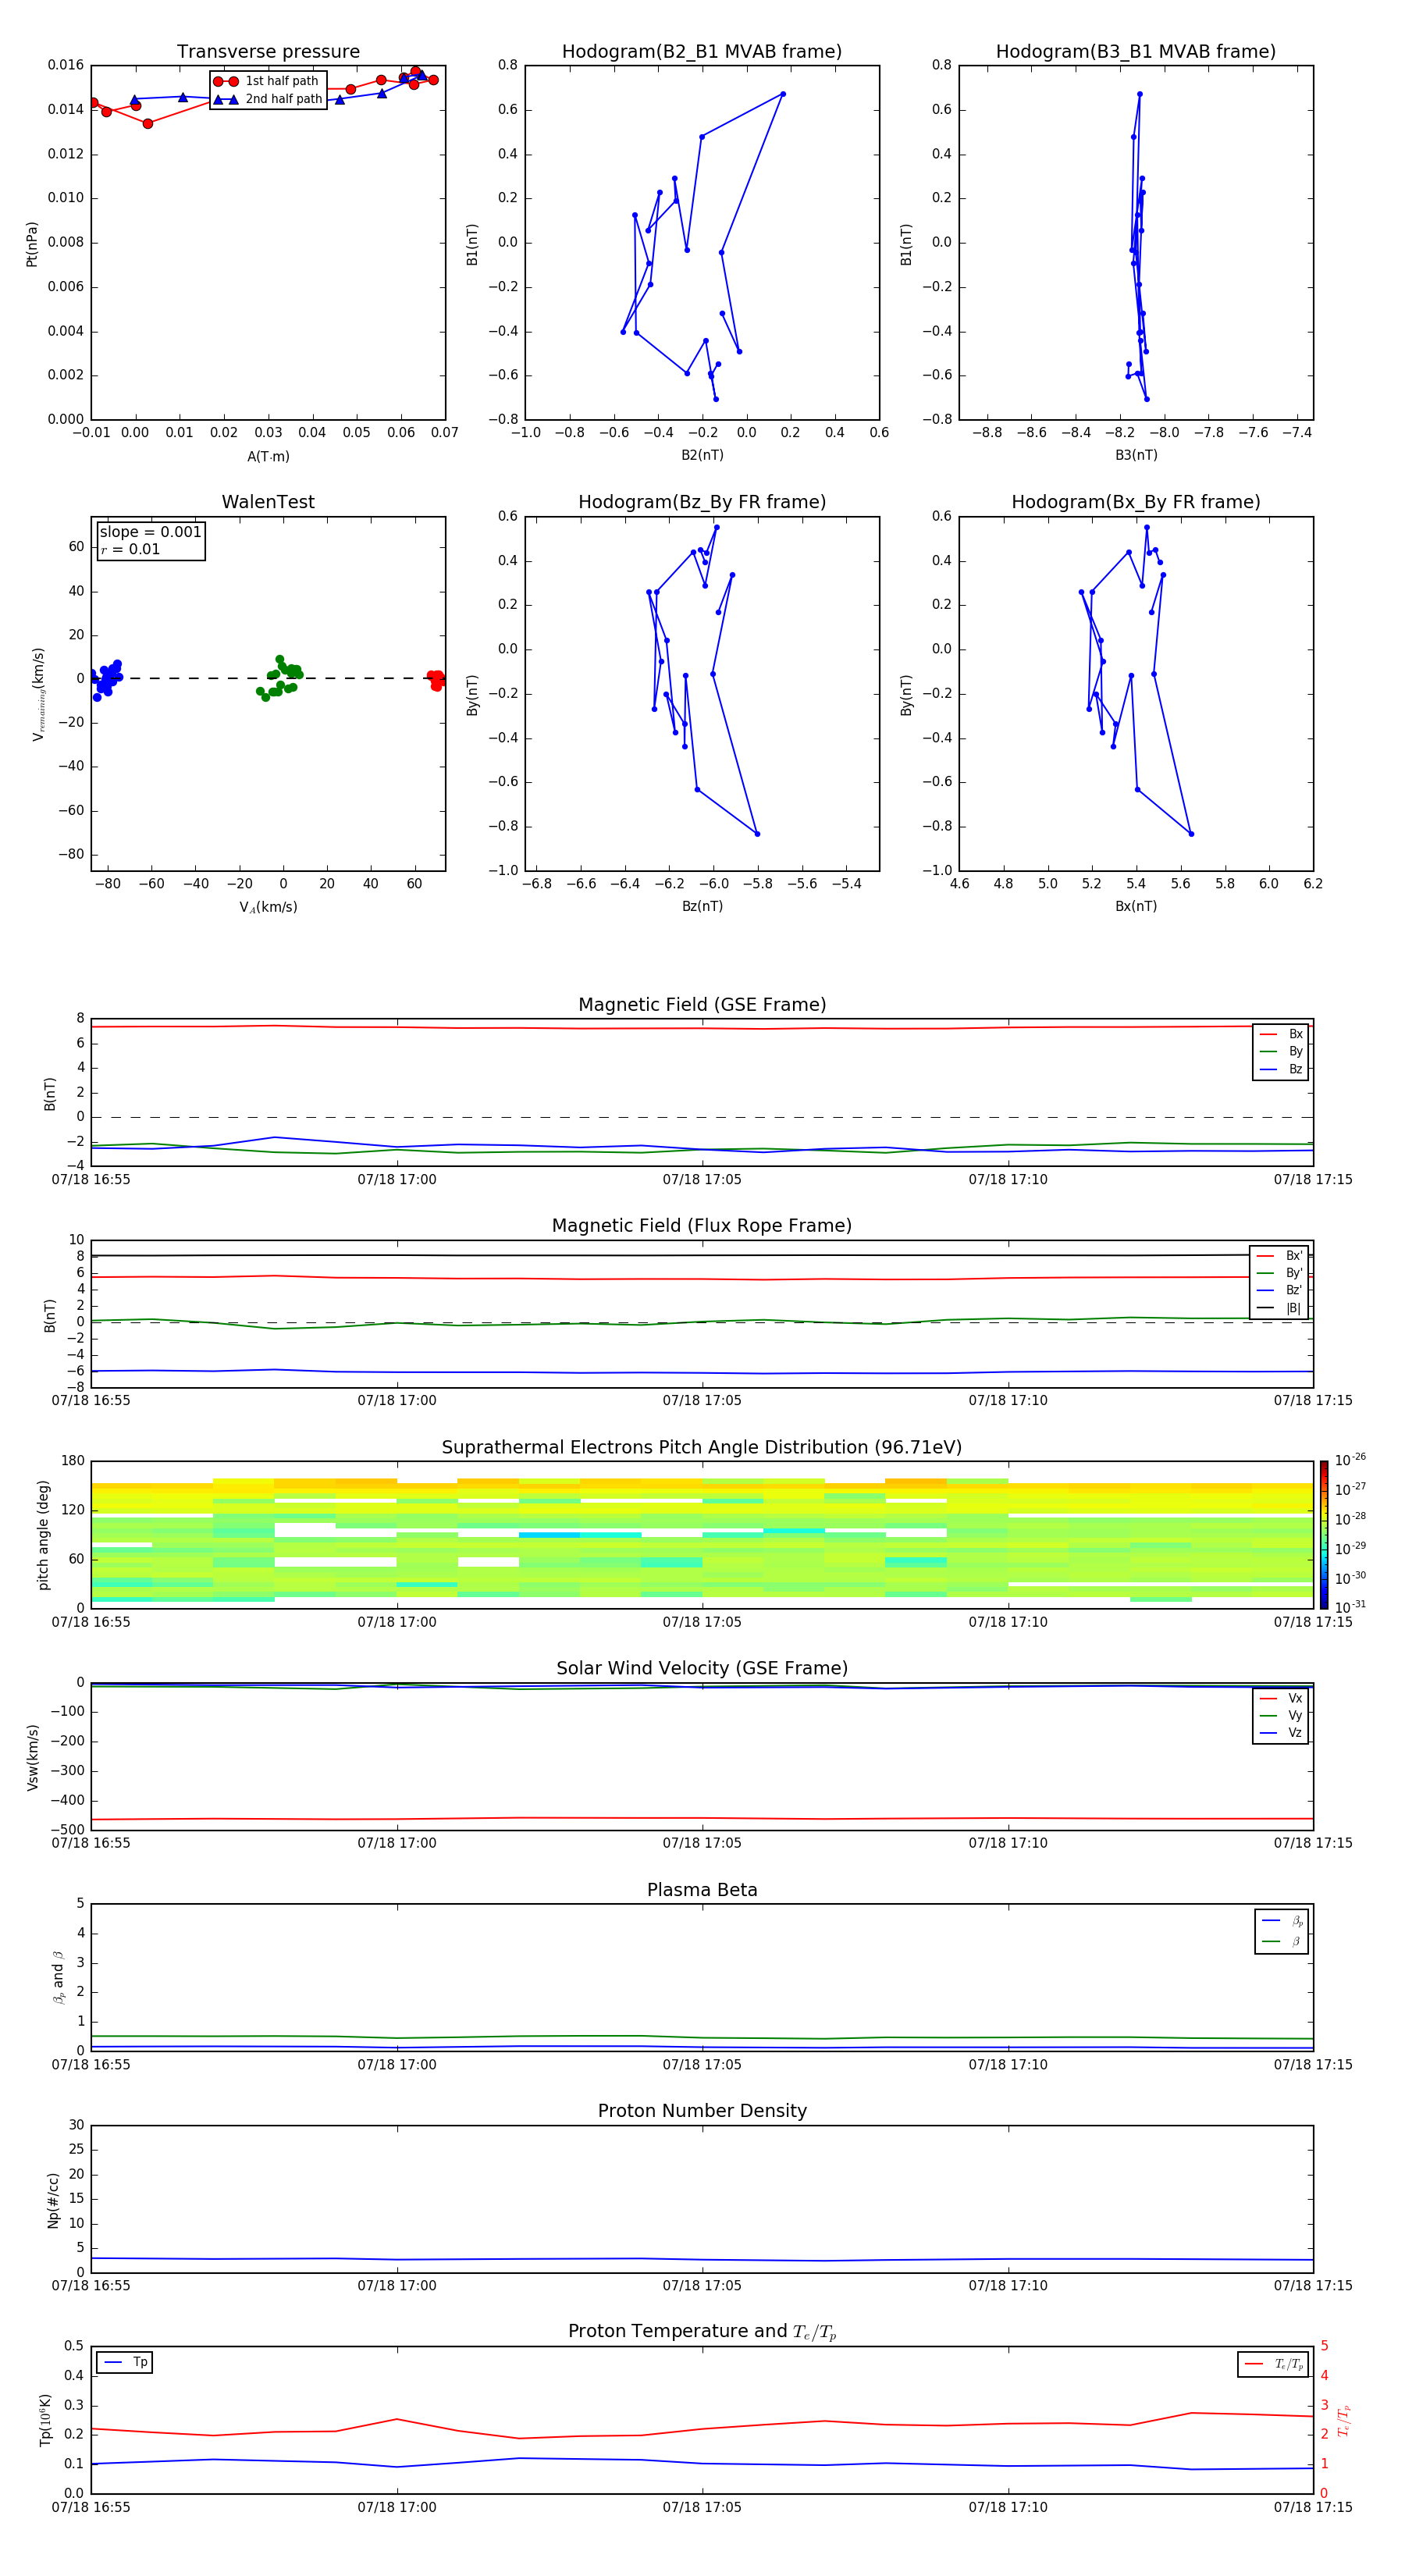Click the Suprathermal Electrons Pitch Angle Distribution title
1405x2576 pixels.
click(702, 1447)
